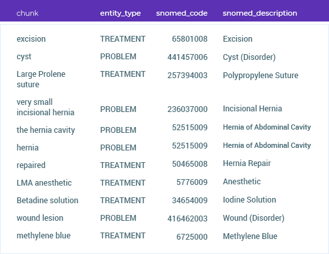Click the chunk column header

27,13
